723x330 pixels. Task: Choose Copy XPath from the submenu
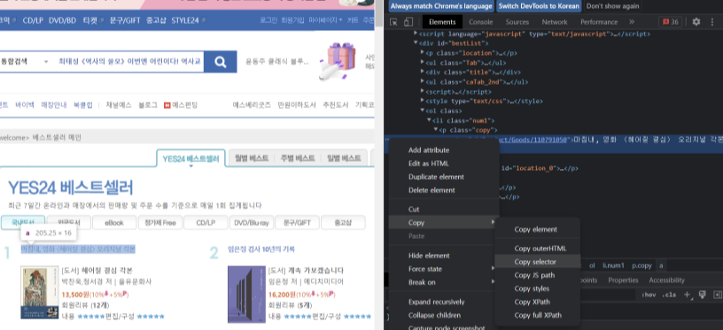pos(537,302)
